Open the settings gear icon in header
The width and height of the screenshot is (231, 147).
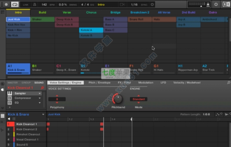152,4
